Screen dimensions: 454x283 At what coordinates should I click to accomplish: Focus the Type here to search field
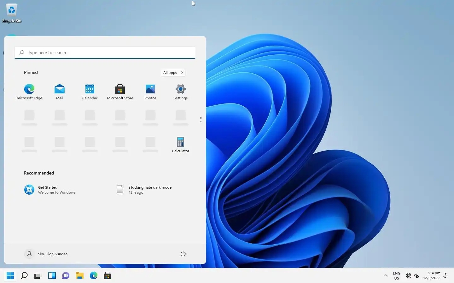tap(105, 53)
